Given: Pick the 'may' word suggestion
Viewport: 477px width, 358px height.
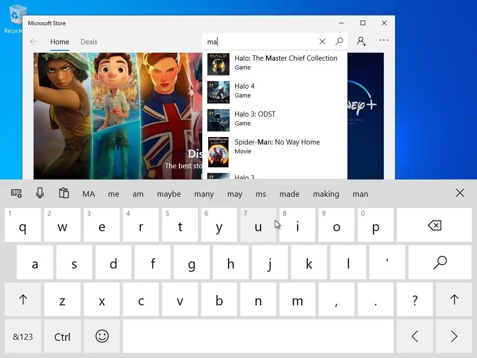Looking at the screenshot, I should point(235,194).
